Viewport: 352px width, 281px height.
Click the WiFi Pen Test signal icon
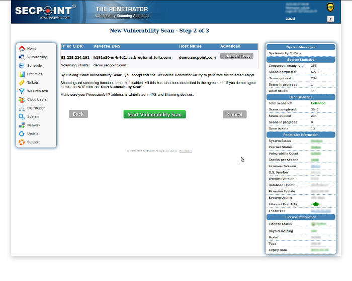[22, 91]
